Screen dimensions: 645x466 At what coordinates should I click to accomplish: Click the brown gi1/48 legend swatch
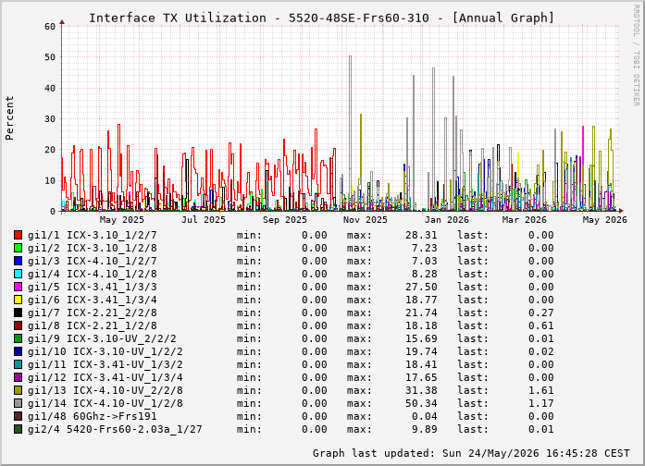click(x=18, y=416)
